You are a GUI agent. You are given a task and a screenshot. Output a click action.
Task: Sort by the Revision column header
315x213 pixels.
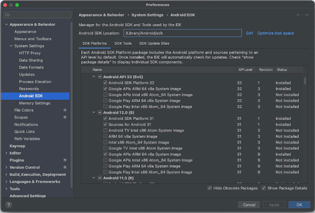265,70
